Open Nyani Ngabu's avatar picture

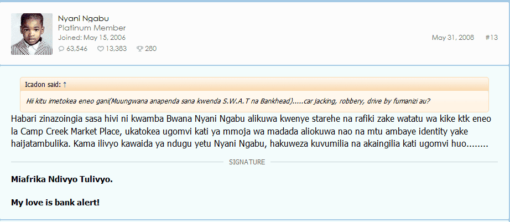pos(32,34)
